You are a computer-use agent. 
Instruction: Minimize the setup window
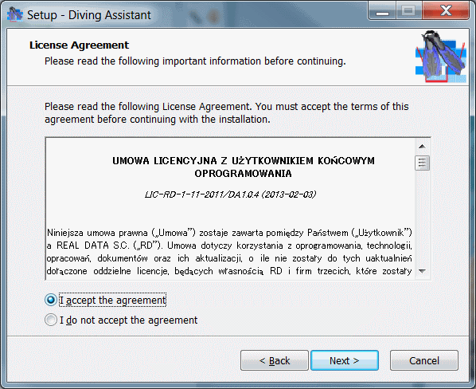point(382,11)
